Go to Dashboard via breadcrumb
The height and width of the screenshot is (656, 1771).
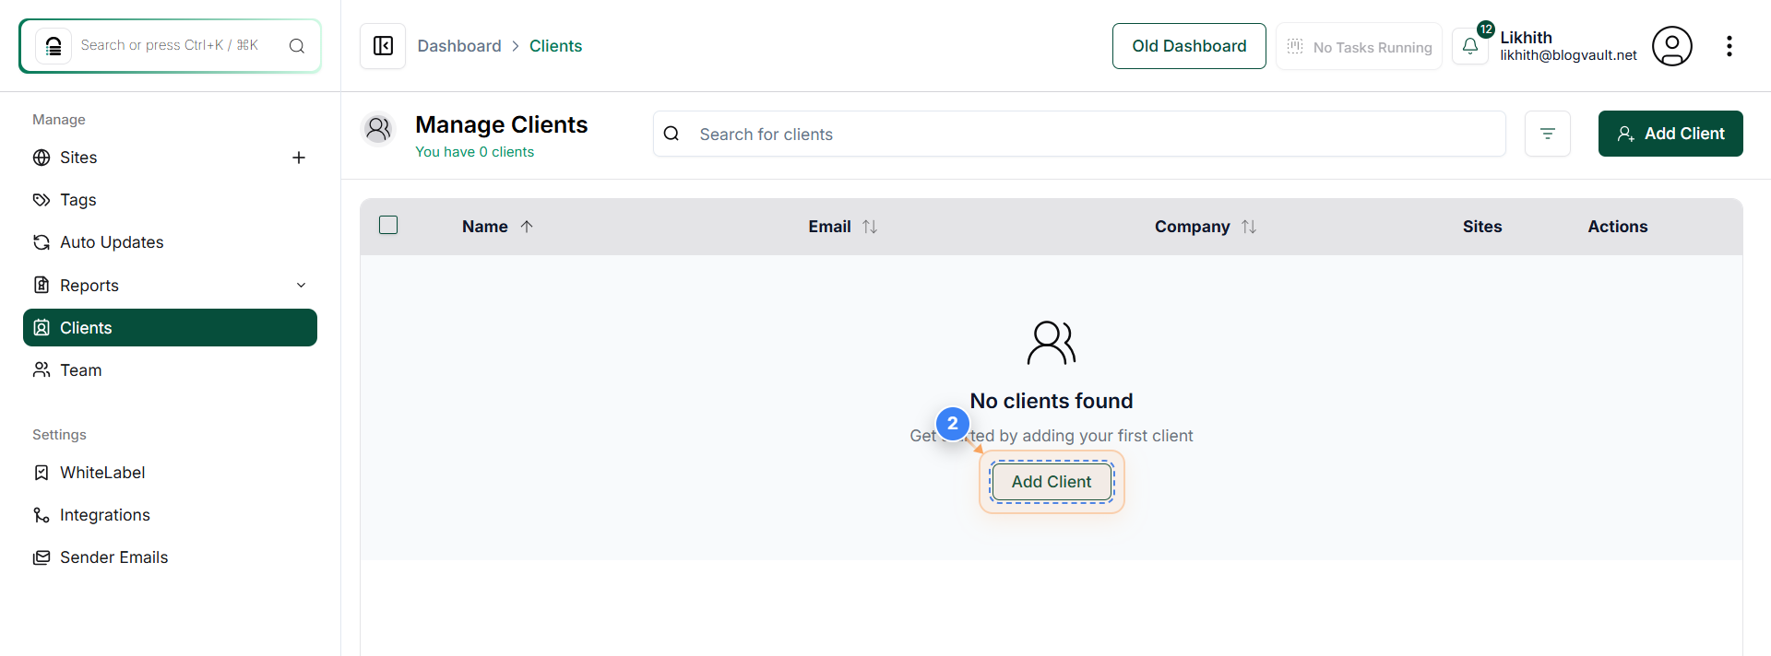tap(459, 46)
